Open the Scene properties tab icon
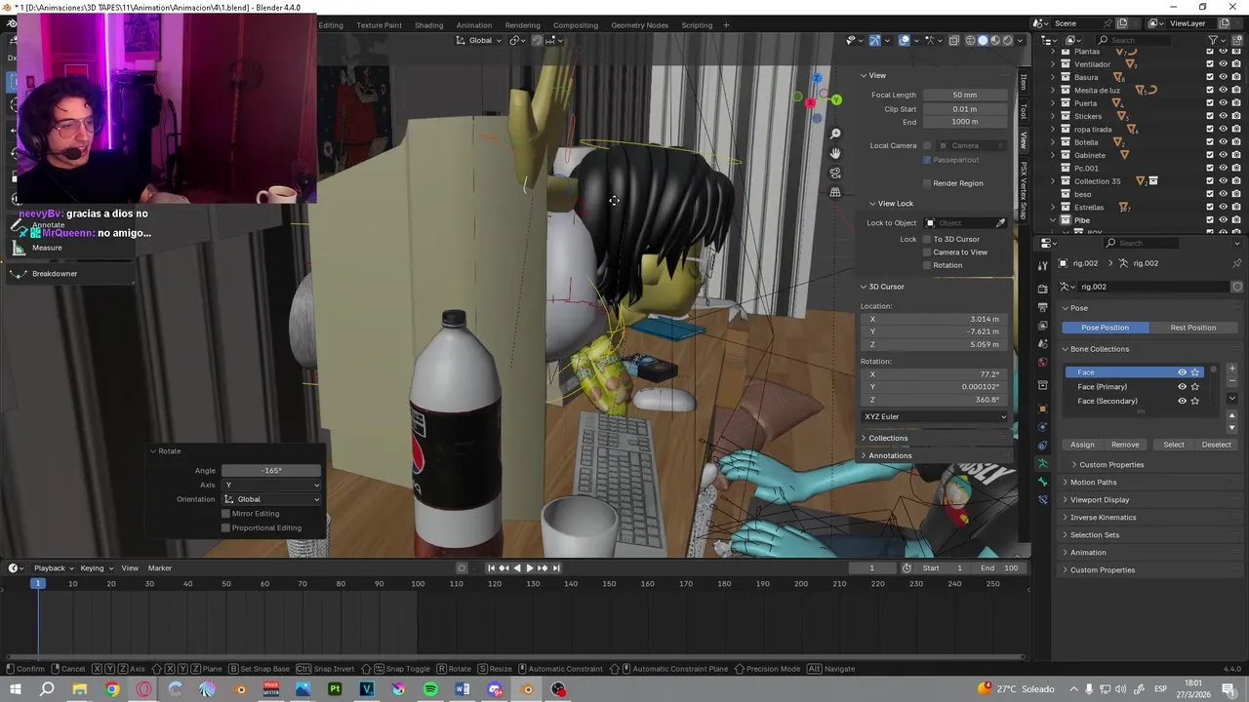Screen dimensions: 1249x702 (x=1042, y=344)
